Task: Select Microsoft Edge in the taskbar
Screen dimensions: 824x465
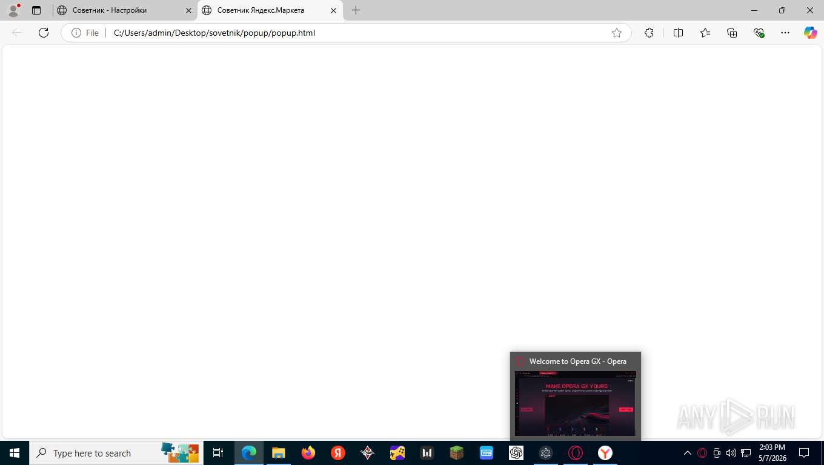Action: (x=248, y=453)
